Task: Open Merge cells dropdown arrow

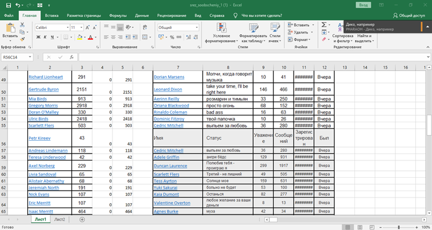Action: [x=150, y=37]
